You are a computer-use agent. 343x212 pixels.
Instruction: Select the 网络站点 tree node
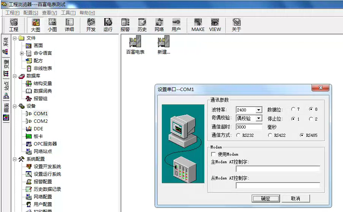(x=43, y=152)
